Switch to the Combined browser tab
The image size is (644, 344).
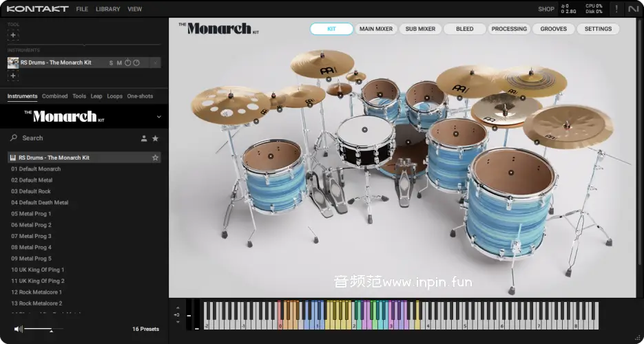click(54, 96)
